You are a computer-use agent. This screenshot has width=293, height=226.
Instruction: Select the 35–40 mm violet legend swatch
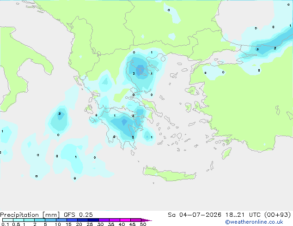coord(115,220)
